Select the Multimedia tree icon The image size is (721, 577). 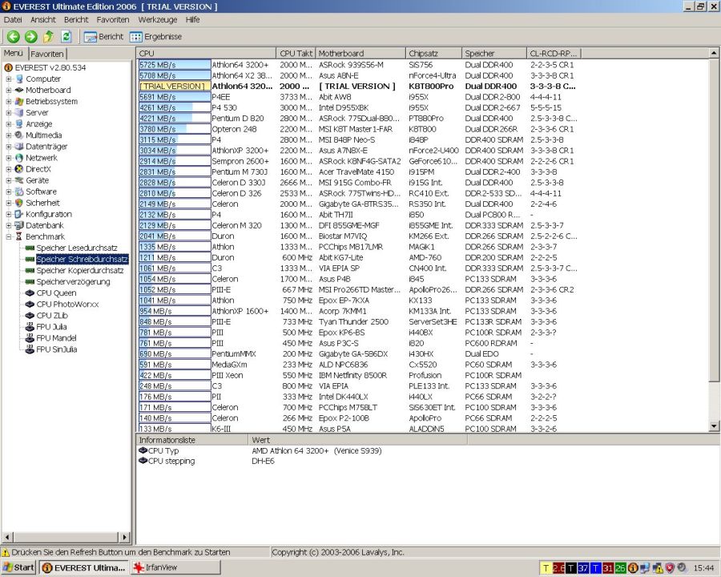pos(19,135)
